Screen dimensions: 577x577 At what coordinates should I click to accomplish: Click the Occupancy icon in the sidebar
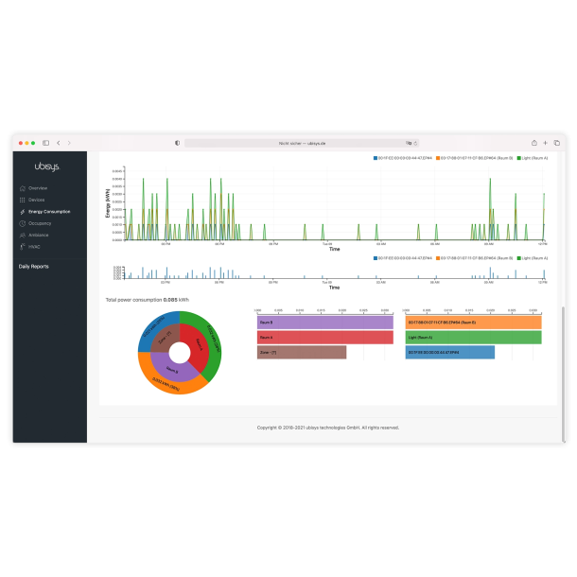coord(23,223)
